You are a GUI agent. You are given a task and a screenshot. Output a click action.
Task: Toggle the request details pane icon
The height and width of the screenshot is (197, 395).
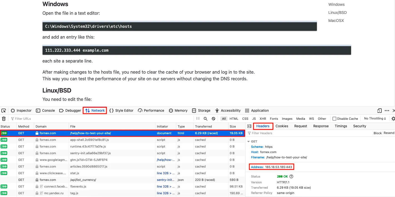coord(249,126)
